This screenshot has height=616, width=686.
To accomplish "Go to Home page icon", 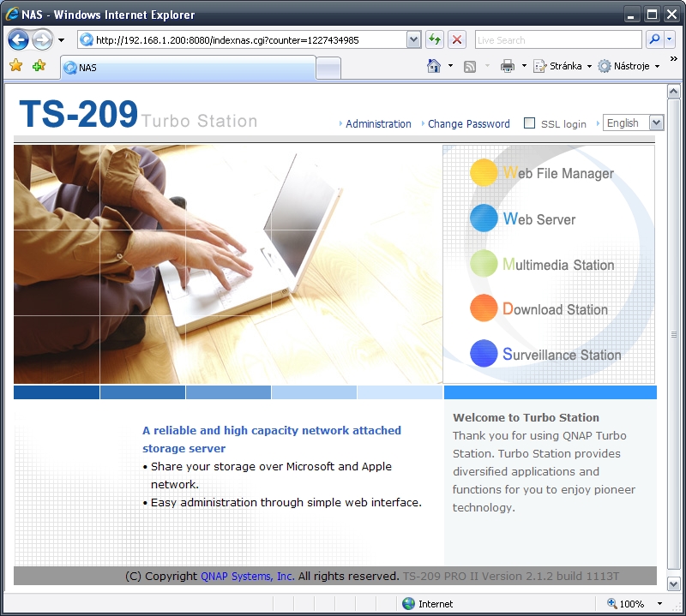I will click(434, 66).
